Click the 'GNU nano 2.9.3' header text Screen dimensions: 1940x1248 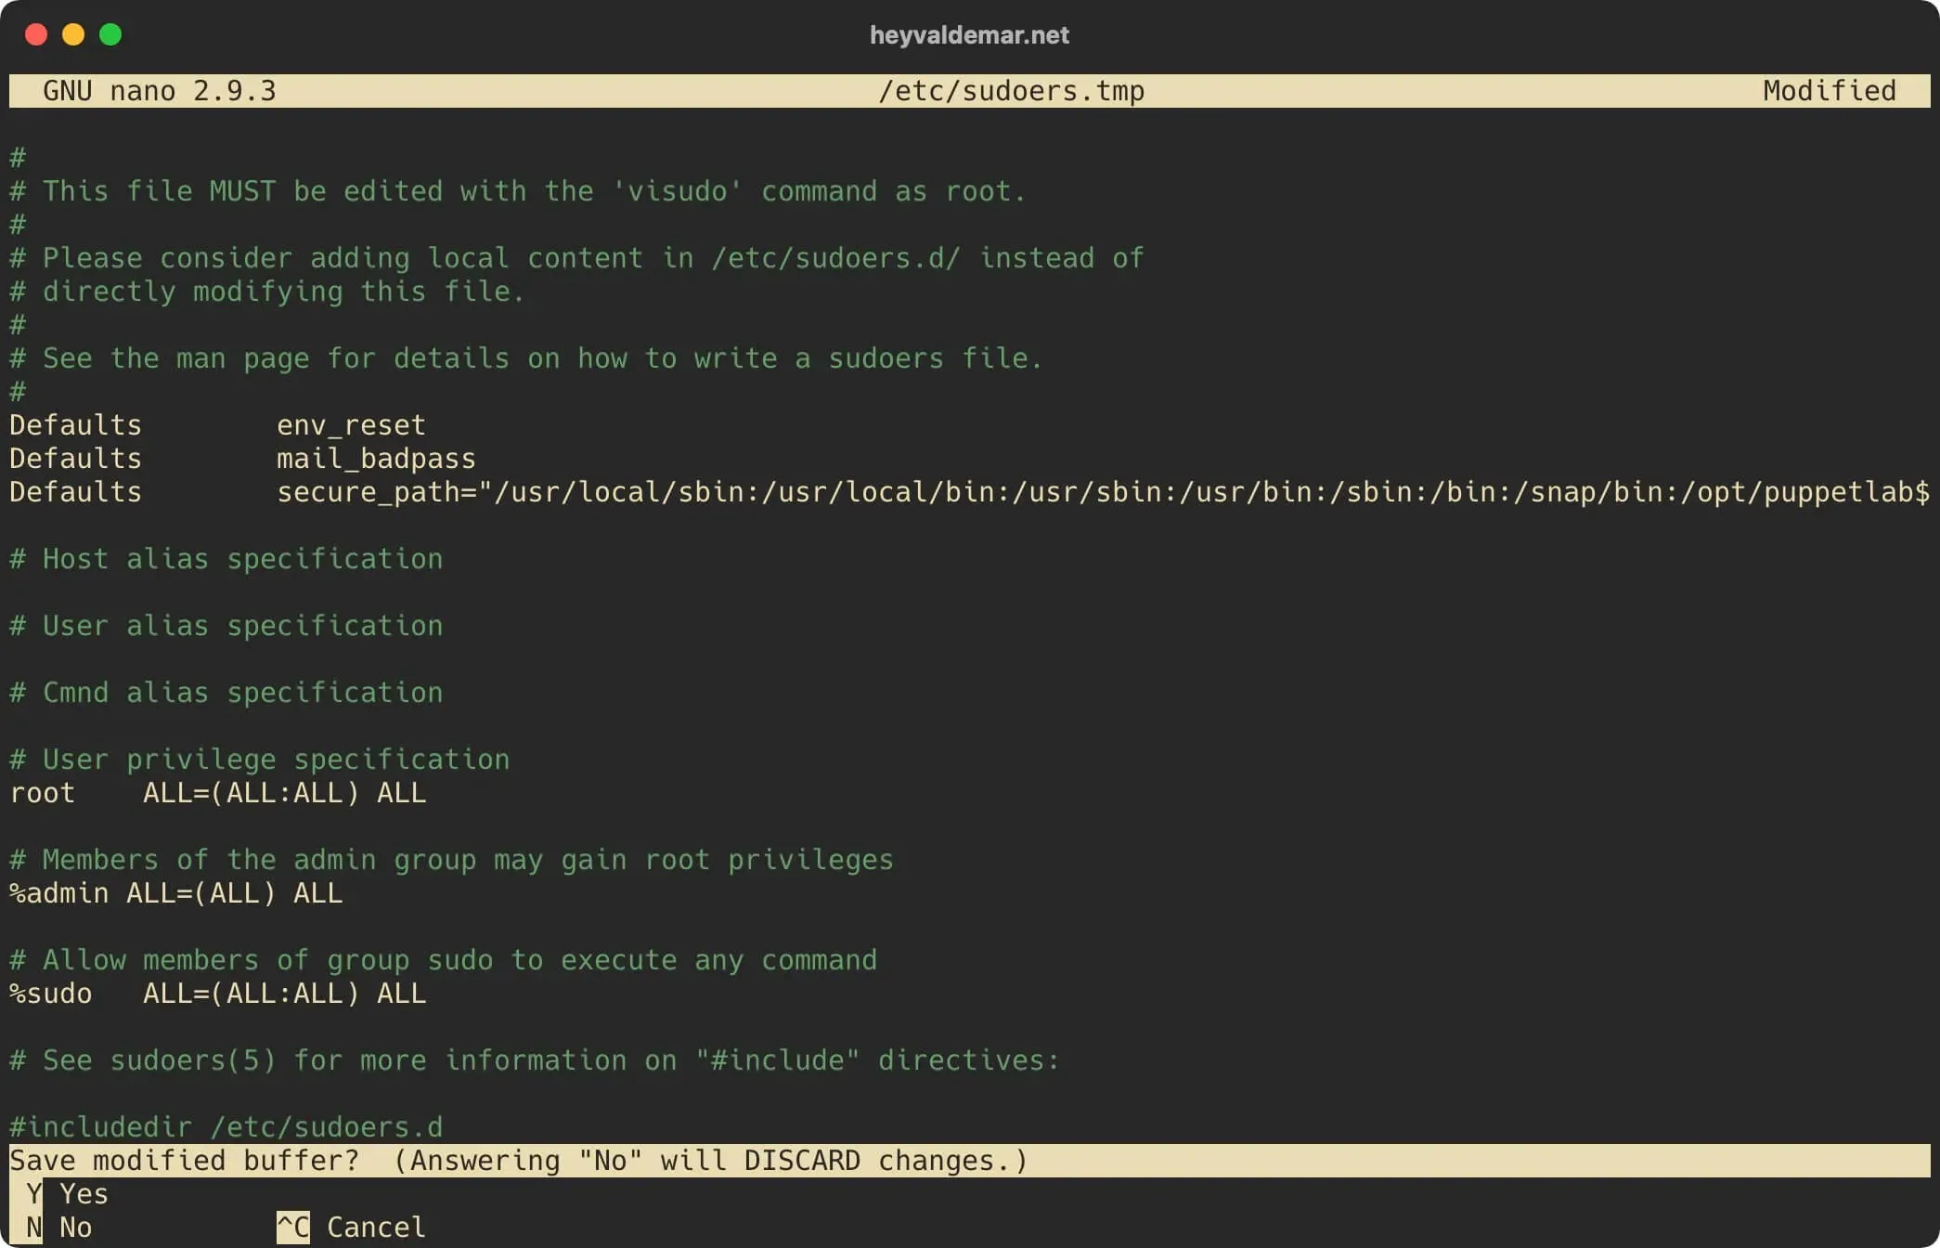pyautogui.click(x=160, y=91)
